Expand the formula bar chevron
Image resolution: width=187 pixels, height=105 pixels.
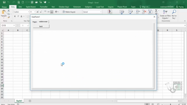pyautogui.click(x=185, y=25)
